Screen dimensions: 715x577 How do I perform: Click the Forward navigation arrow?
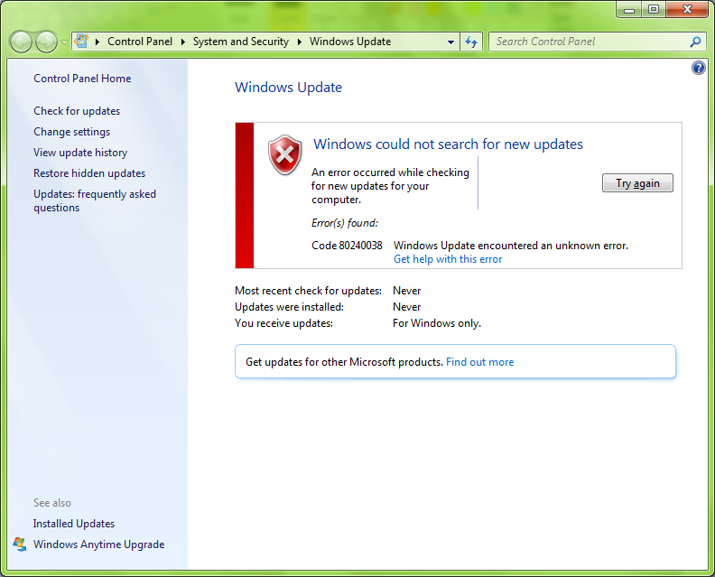coord(47,42)
